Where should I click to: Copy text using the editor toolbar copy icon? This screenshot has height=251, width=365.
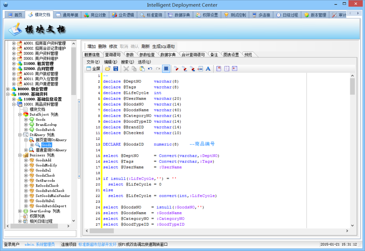pyautogui.click(x=134, y=69)
